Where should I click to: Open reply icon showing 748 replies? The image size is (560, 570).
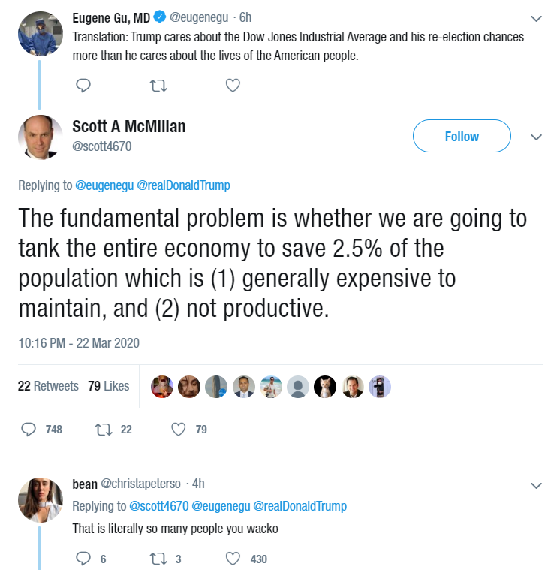pyautogui.click(x=28, y=430)
